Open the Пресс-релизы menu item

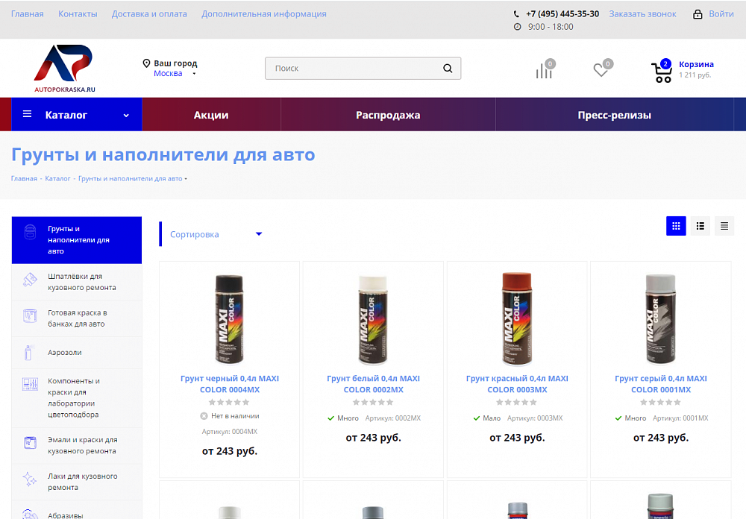point(614,115)
